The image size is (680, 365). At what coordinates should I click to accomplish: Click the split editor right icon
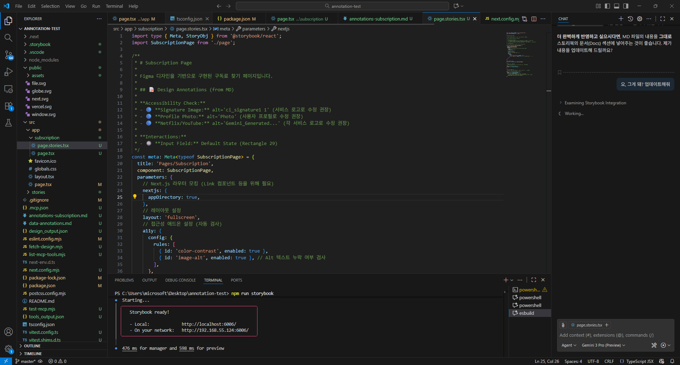[x=534, y=19]
